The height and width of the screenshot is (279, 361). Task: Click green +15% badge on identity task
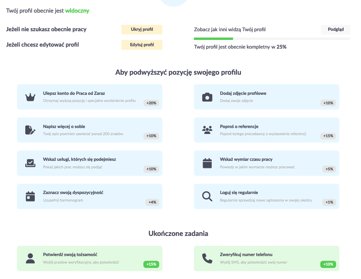[151, 264]
